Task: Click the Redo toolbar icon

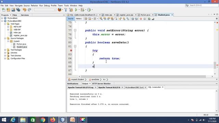Action: click(x=29, y=10)
